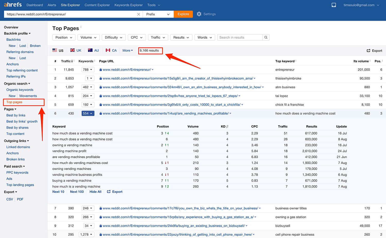The height and width of the screenshot is (238, 386).
Task: Click CSV export link in sidebar
Action: tap(10, 199)
